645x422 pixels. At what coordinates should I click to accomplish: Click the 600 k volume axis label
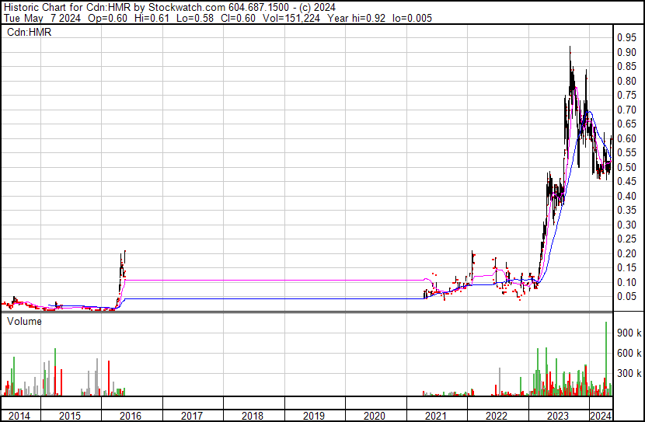[627, 353]
